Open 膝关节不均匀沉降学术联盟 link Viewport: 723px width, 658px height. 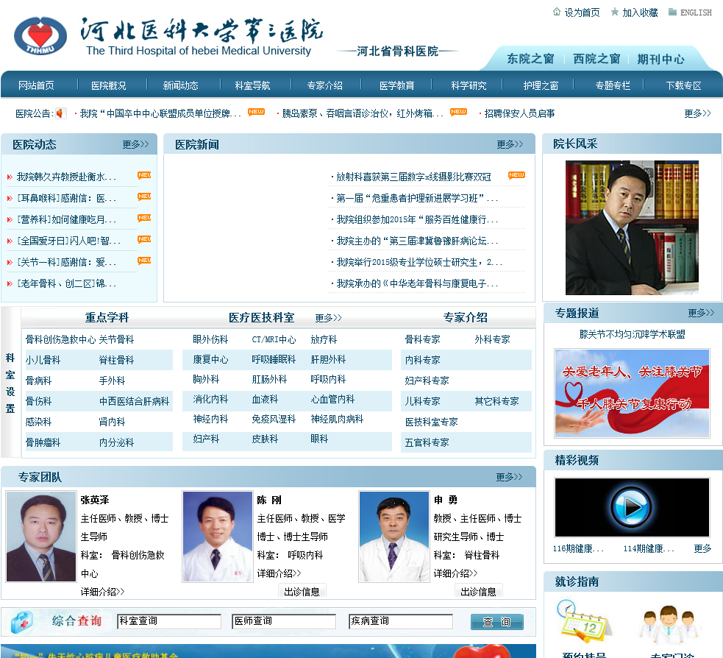[x=632, y=334]
